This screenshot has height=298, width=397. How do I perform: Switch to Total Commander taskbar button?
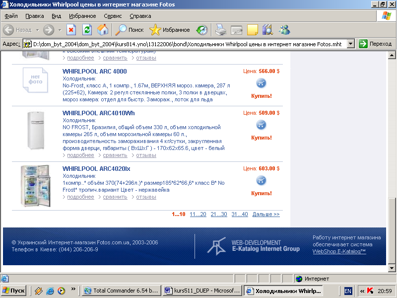click(122, 291)
